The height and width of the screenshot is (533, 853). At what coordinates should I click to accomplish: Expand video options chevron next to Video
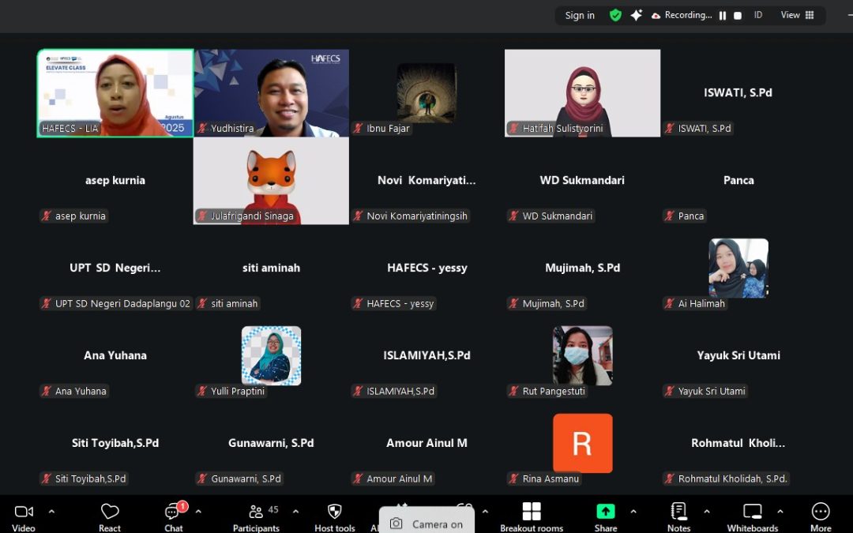click(51, 512)
